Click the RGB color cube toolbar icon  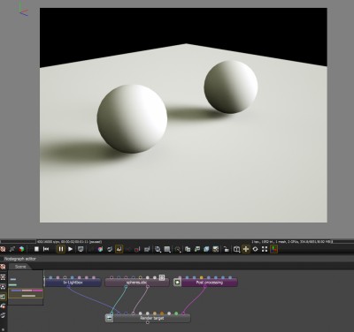click(21, 249)
